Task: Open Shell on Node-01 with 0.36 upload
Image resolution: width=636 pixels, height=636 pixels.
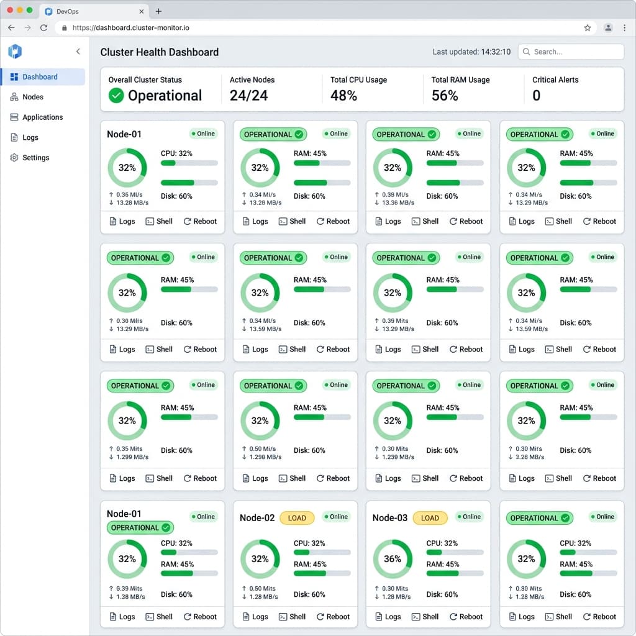Action: click(x=159, y=222)
